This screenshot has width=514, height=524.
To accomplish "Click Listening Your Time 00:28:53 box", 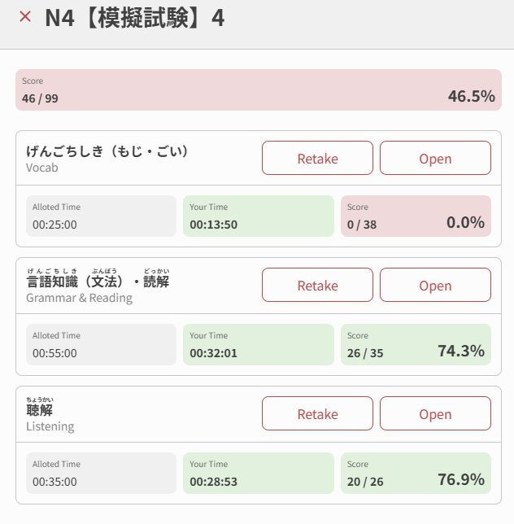I will [258, 474].
